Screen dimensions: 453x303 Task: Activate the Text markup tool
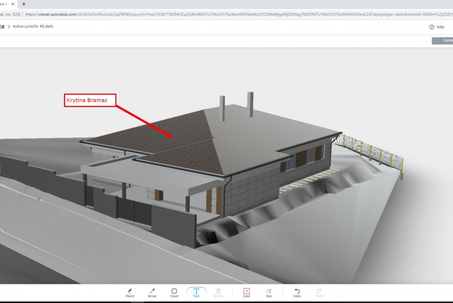pos(196,293)
